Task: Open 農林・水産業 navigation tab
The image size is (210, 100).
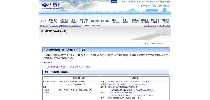Action: (125, 21)
